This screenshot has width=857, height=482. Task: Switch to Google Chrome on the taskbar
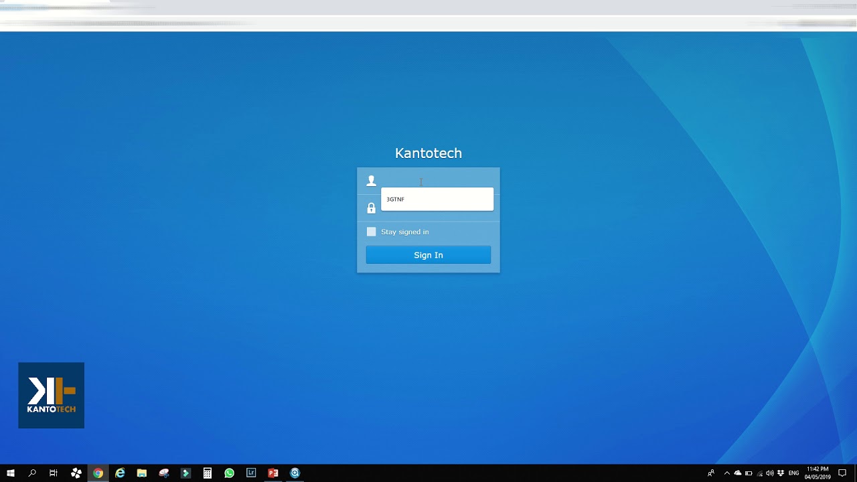(98, 473)
